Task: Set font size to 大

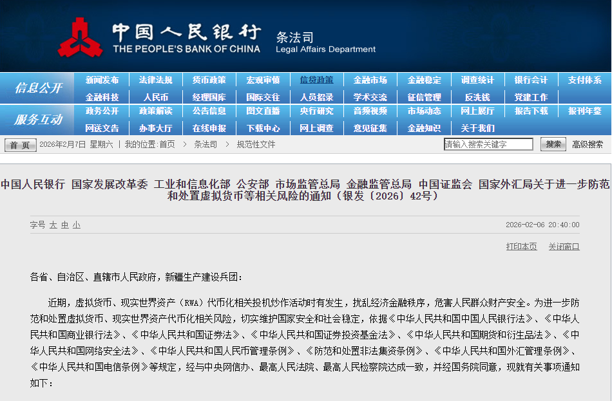Action: [53, 225]
